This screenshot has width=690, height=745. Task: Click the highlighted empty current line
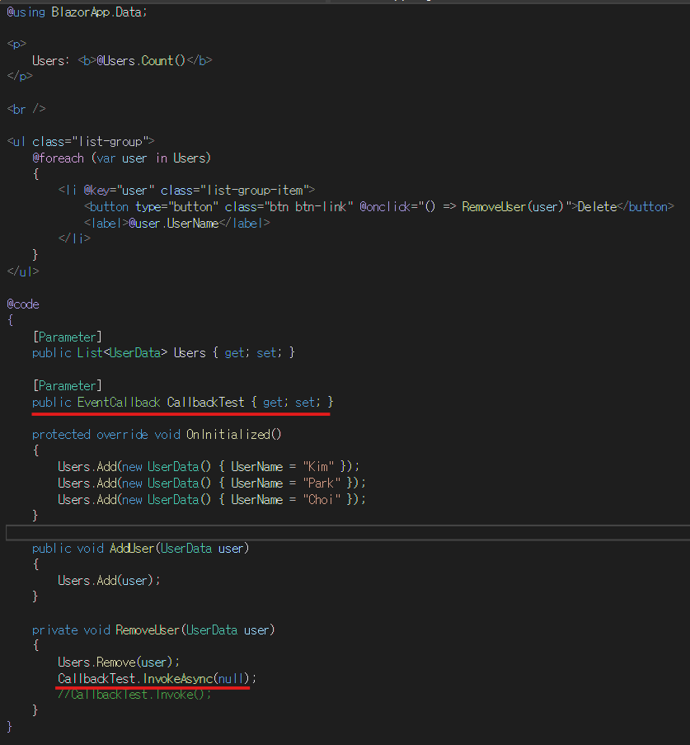pos(348,533)
